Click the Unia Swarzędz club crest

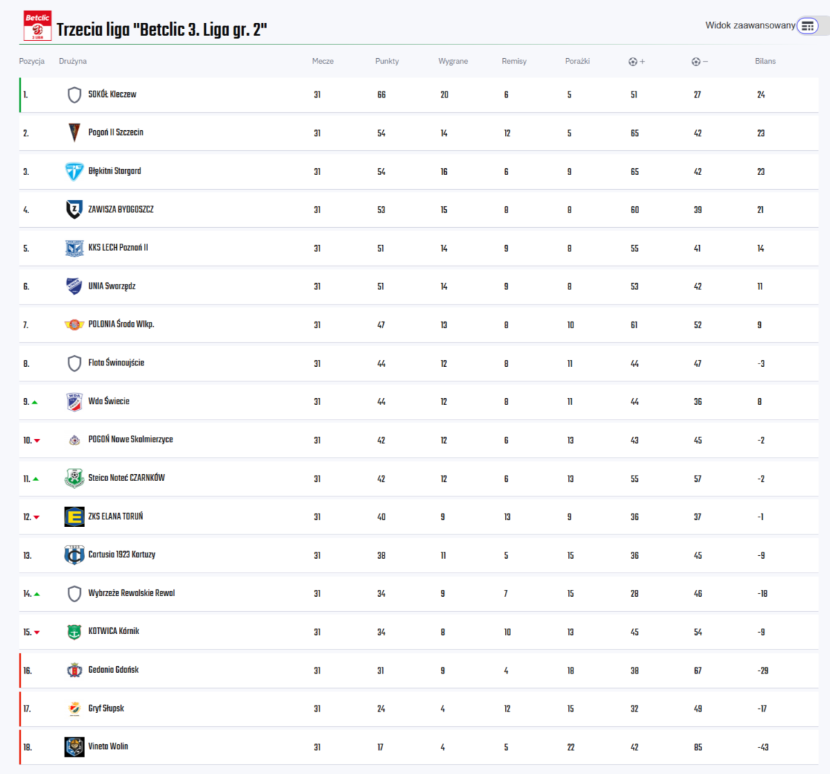pyautogui.click(x=74, y=286)
